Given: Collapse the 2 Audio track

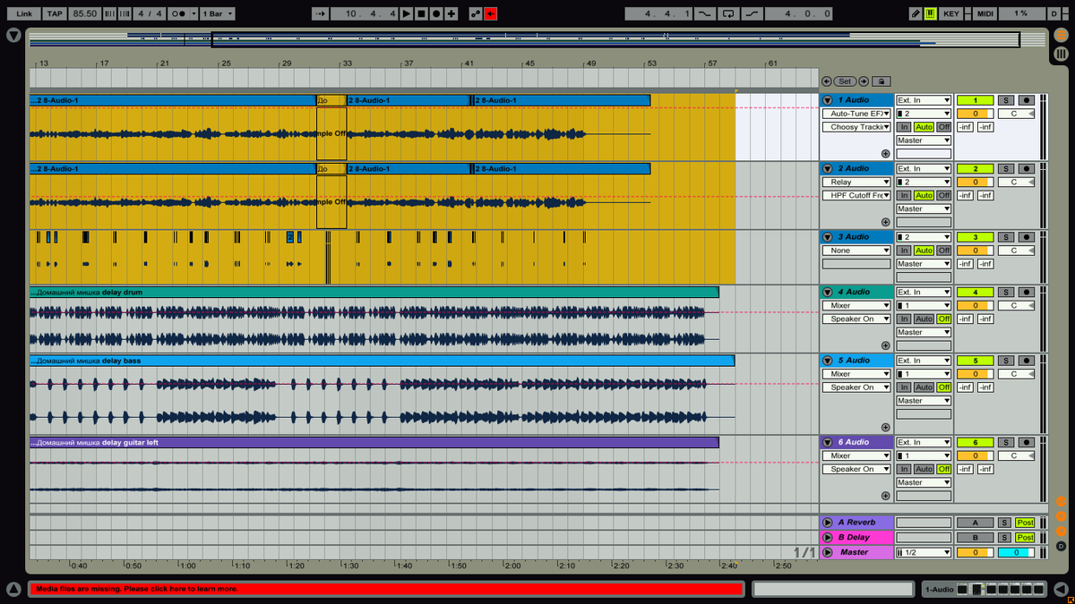Looking at the screenshot, I should [828, 168].
